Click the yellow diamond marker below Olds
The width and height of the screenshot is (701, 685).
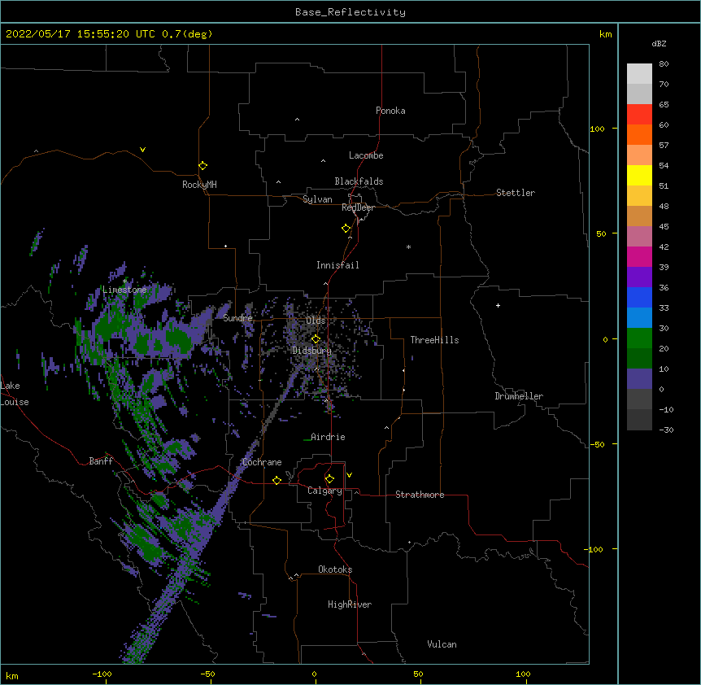[x=316, y=339]
